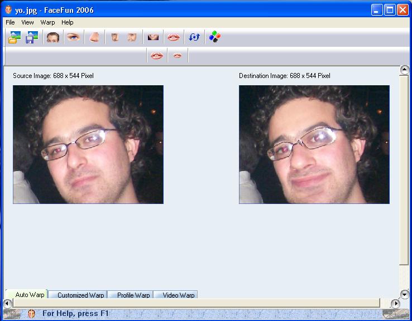Click the FaceFun icon in title bar
The width and height of the screenshot is (412, 321).
[8, 10]
